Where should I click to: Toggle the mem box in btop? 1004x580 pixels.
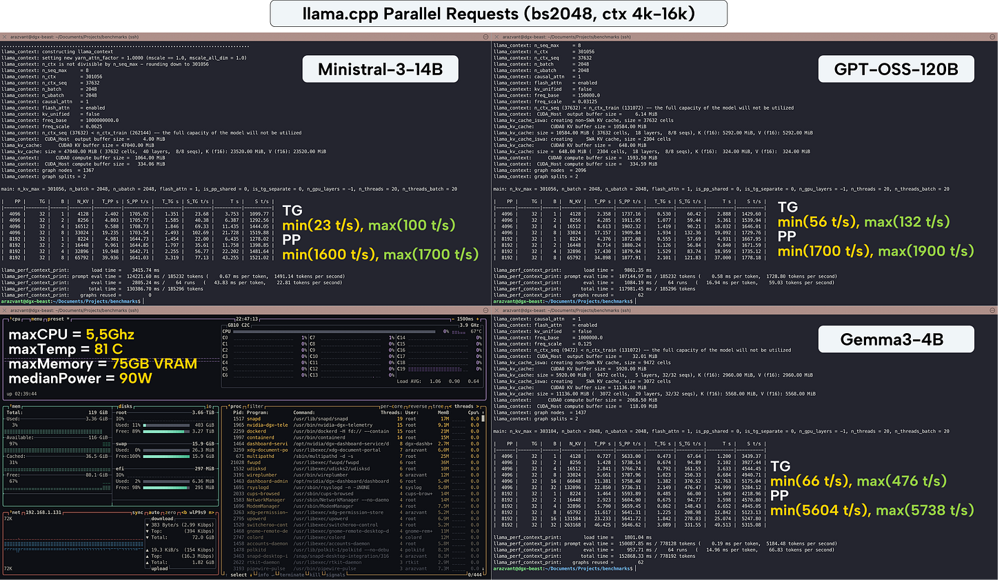[15, 406]
